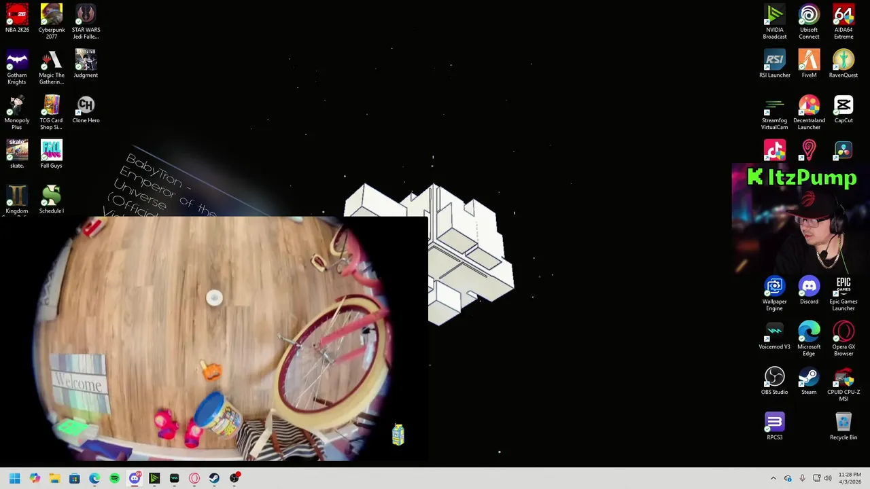Select the Gotham Knights desktop icon
This screenshot has width=870, height=489.
click(x=17, y=67)
